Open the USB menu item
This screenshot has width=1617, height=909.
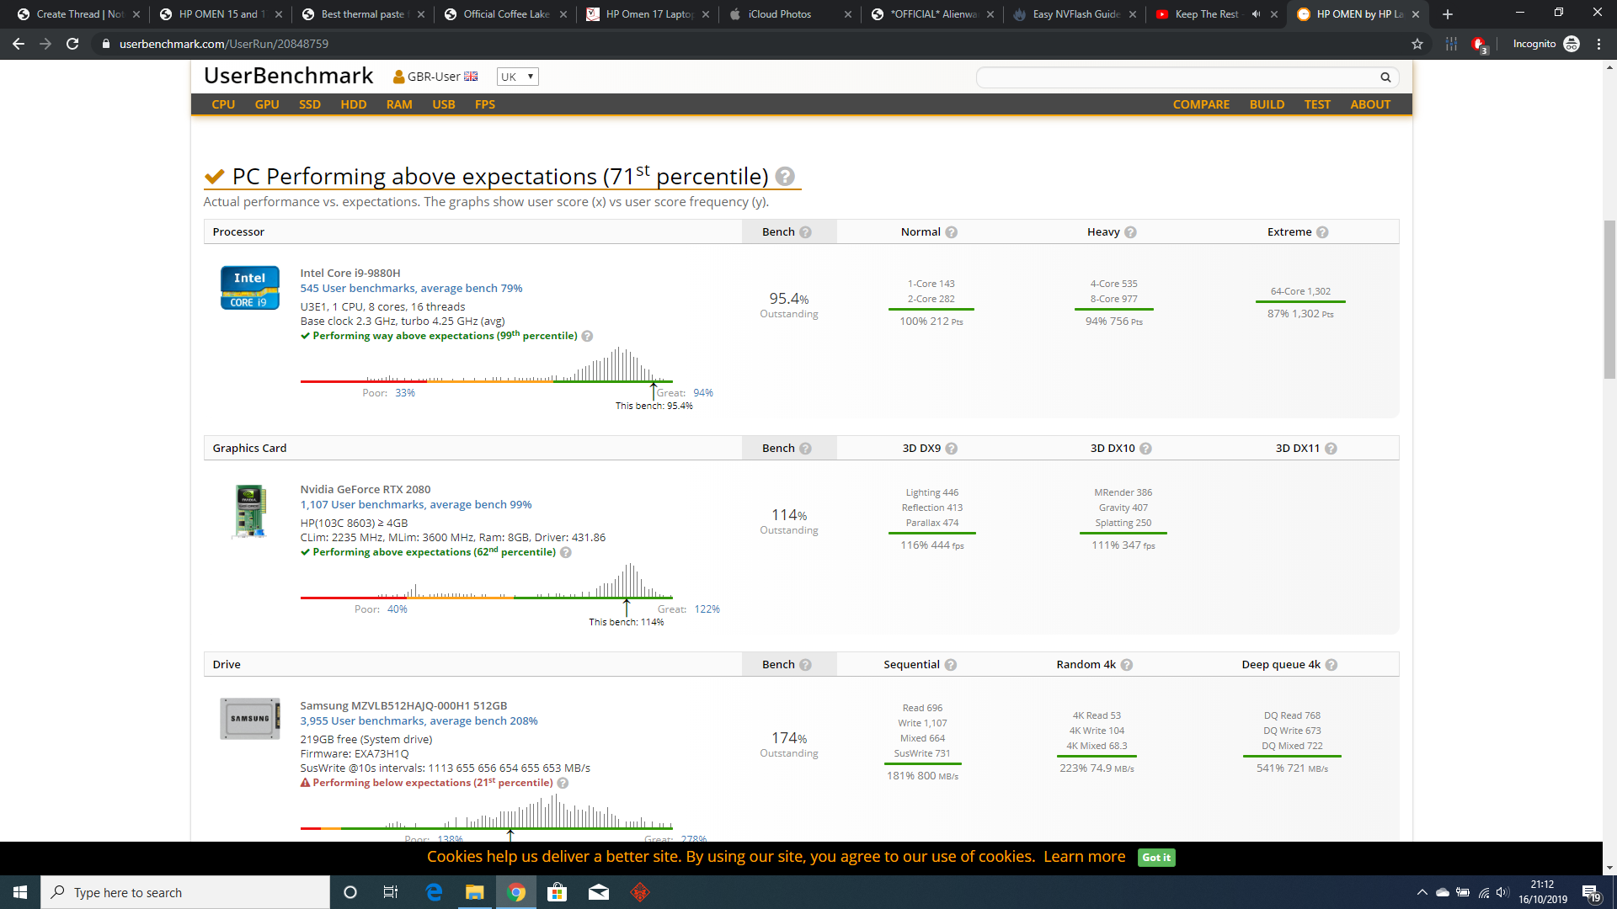(444, 104)
